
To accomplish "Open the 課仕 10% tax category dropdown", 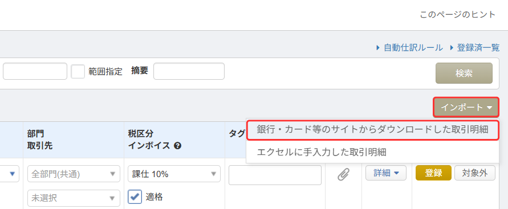I will tap(174, 174).
